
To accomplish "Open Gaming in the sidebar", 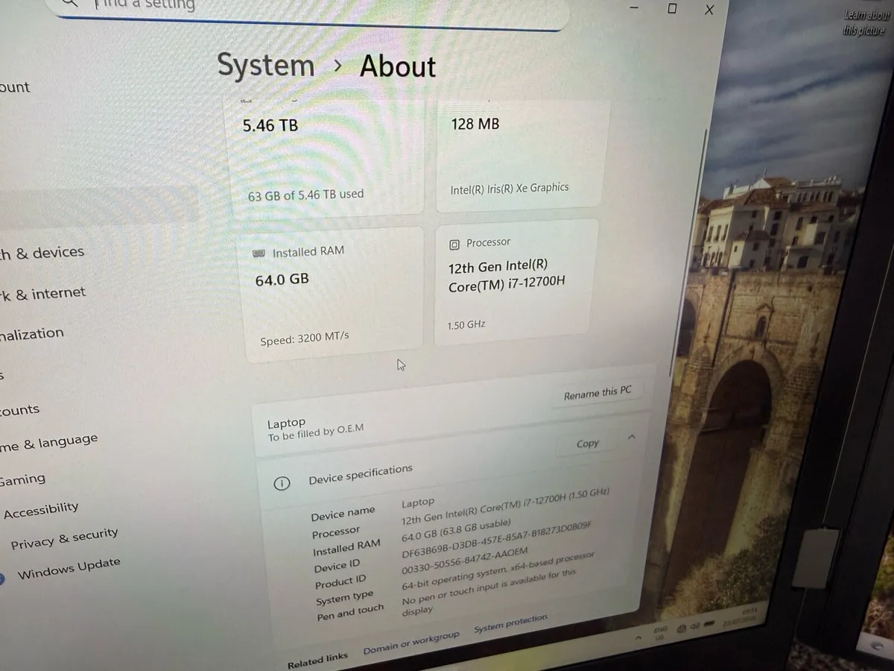I will [22, 480].
